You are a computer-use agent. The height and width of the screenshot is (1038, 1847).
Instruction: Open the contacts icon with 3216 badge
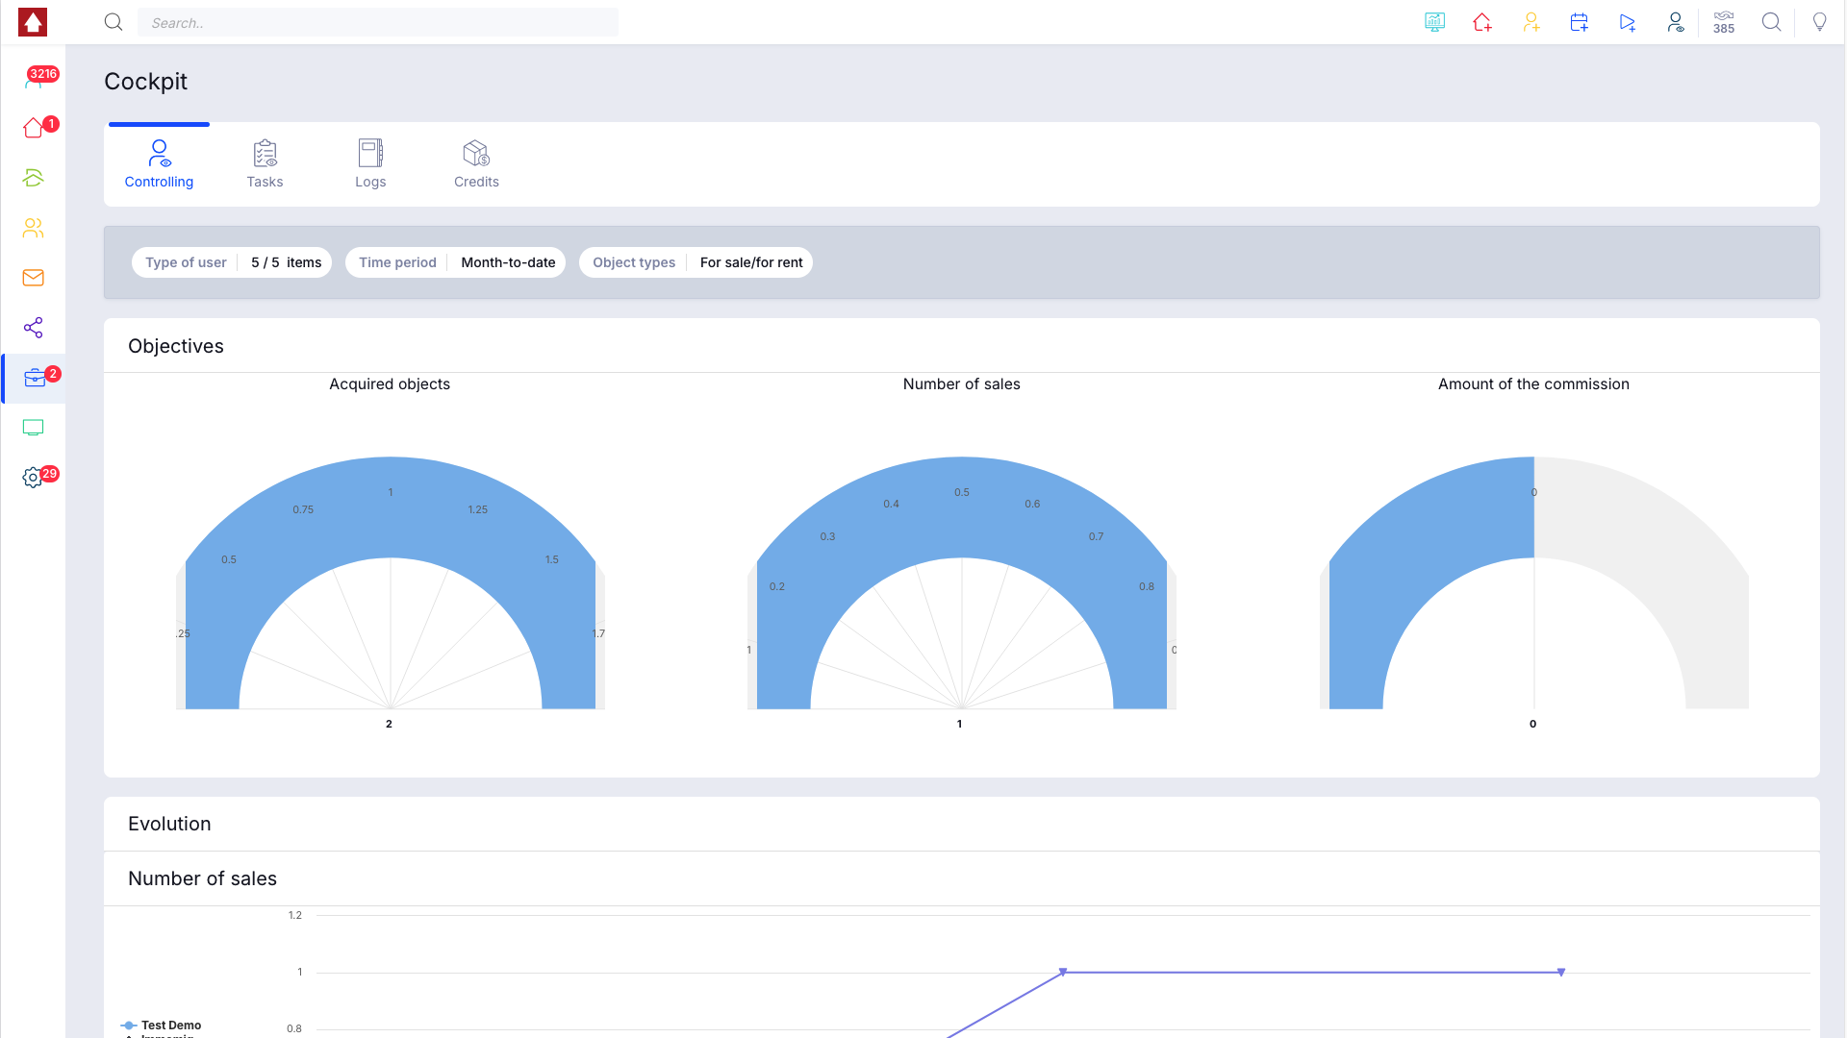(x=34, y=78)
